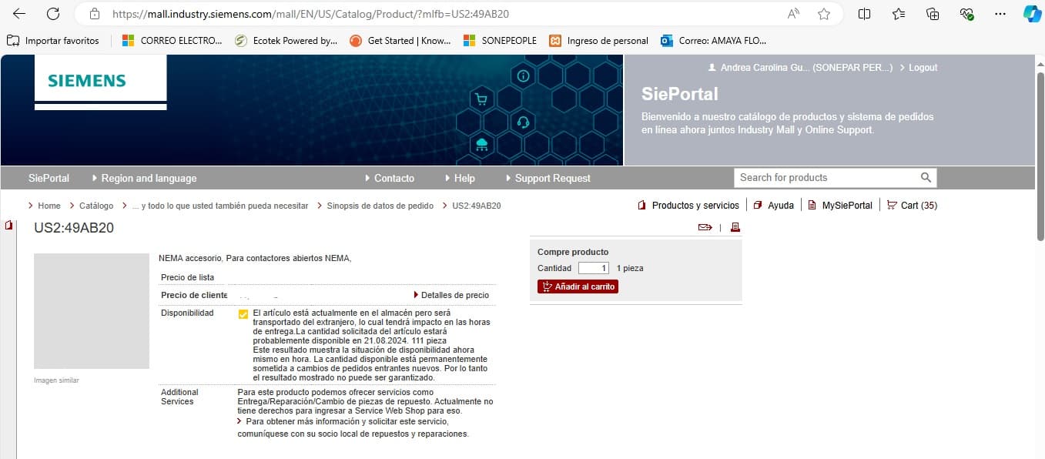Open the Cart showing 35 items
The width and height of the screenshot is (1045, 459).
(912, 205)
